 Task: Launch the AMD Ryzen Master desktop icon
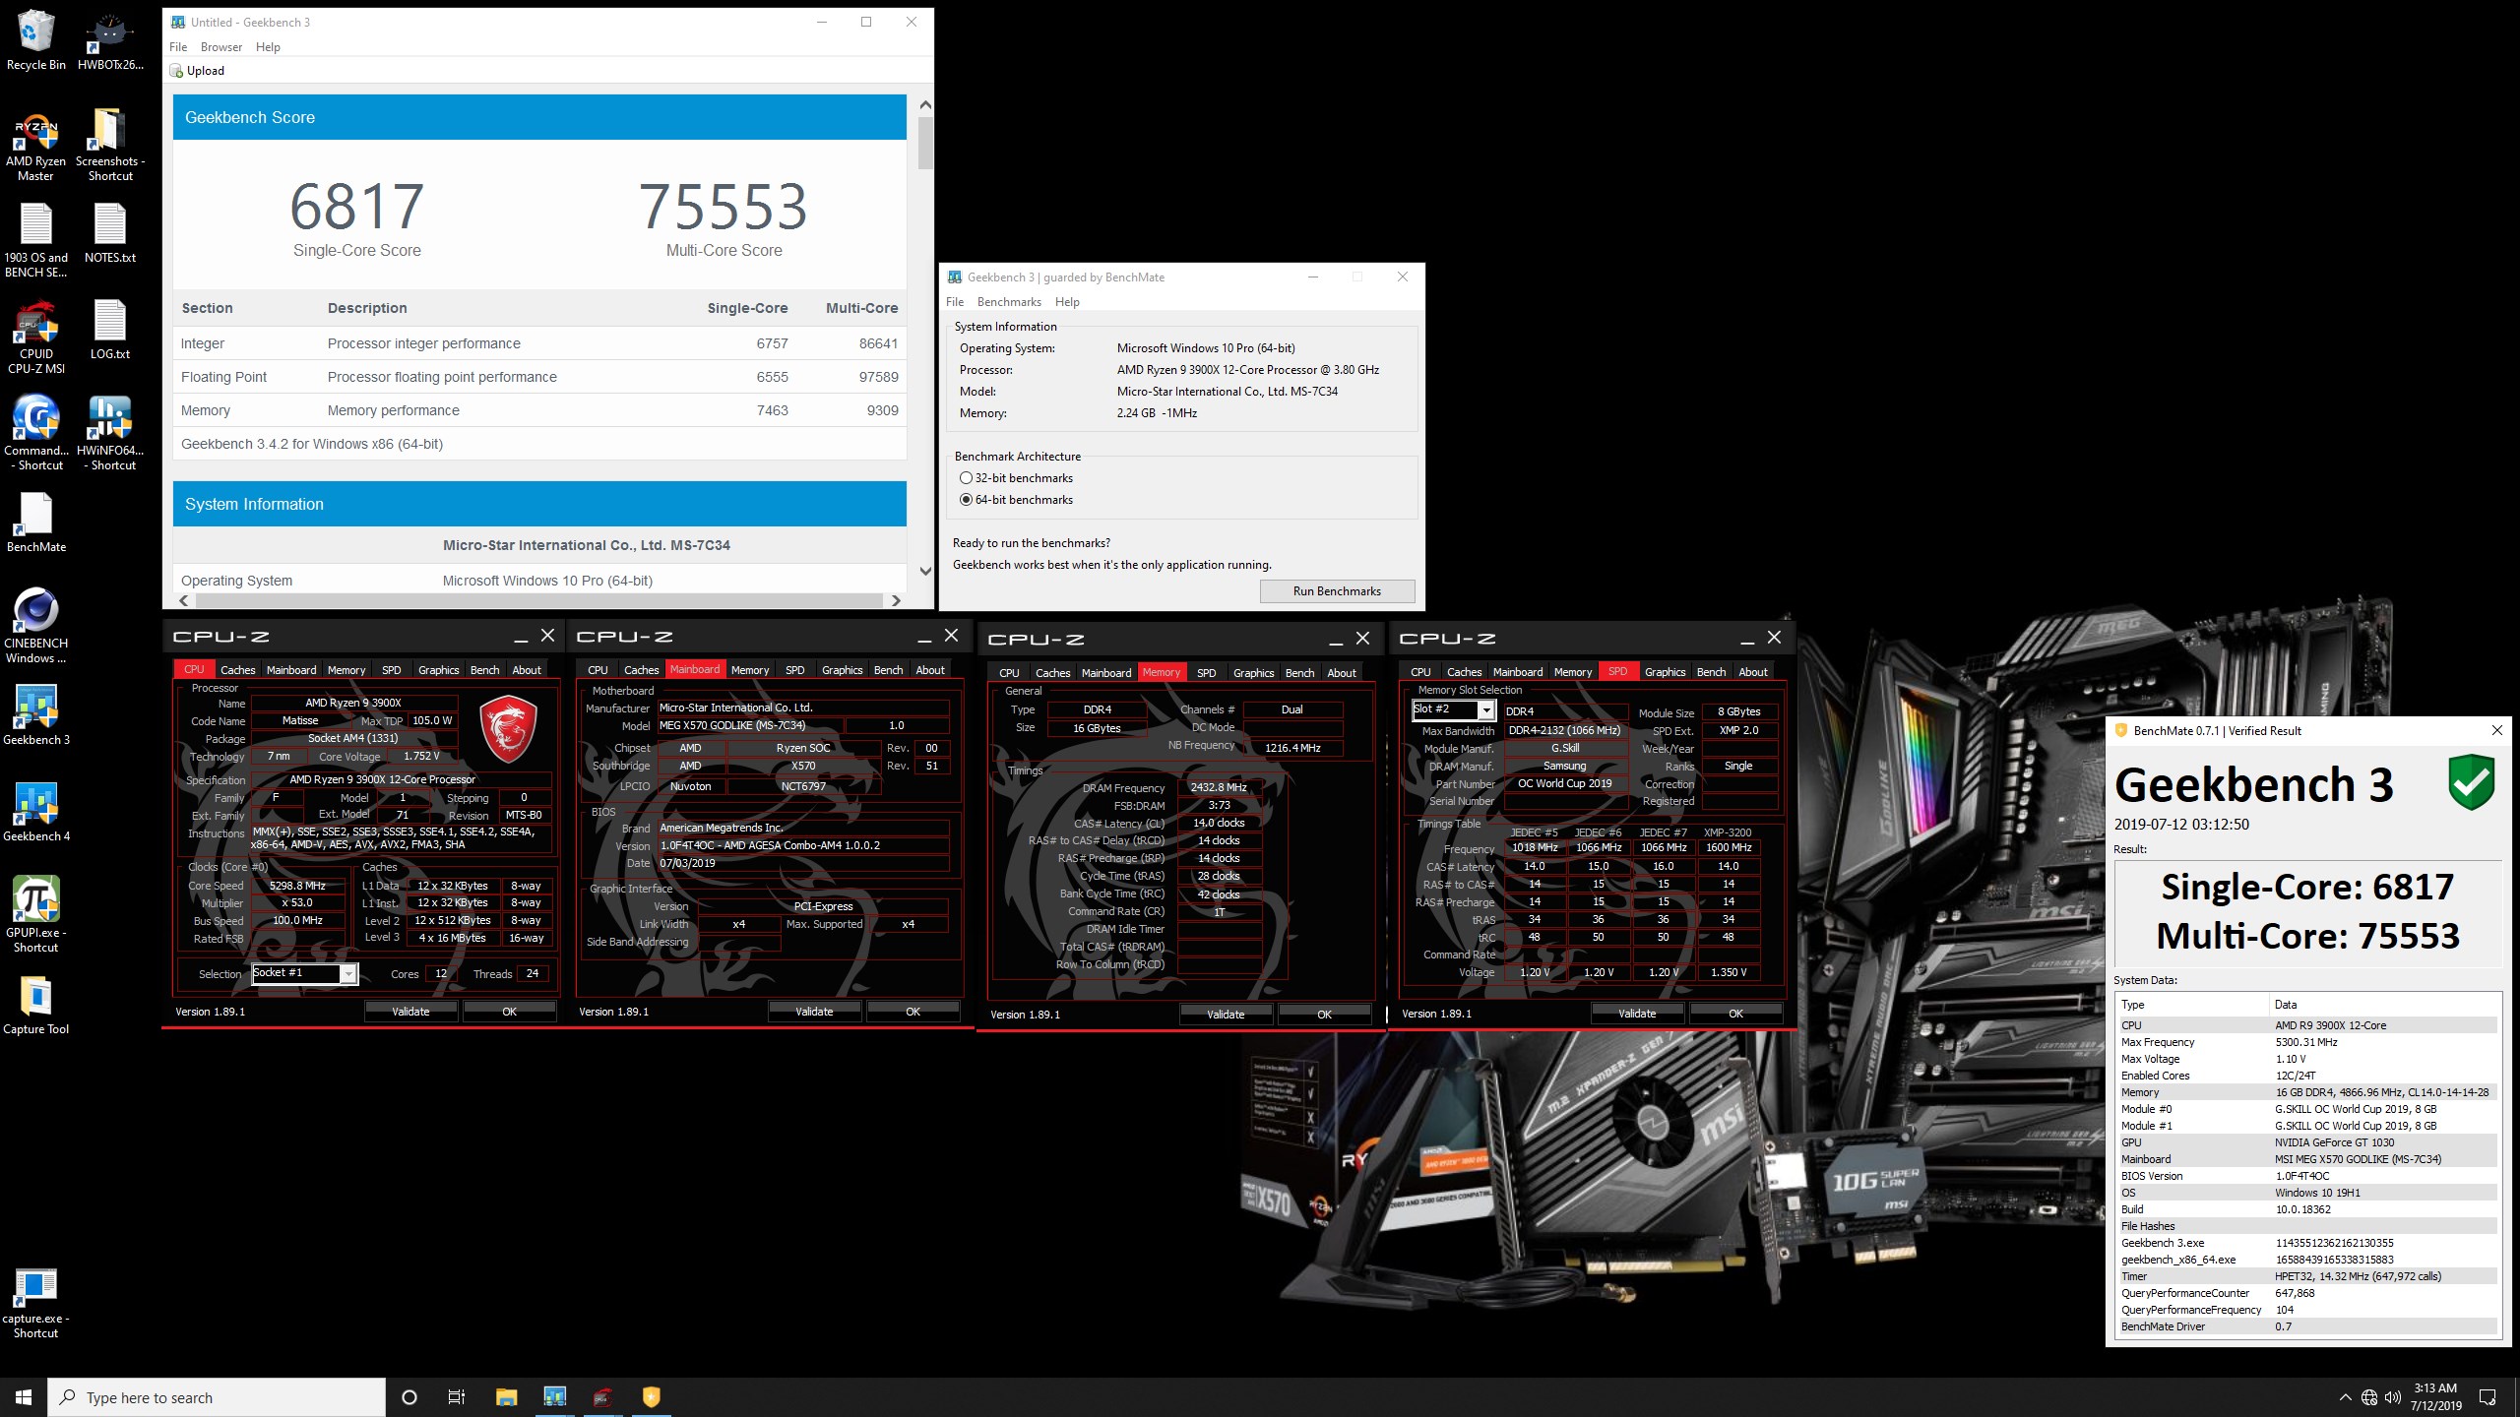35,146
